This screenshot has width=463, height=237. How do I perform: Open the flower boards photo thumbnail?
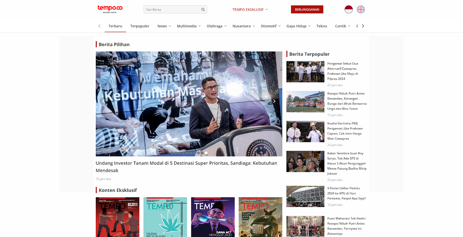point(305,102)
